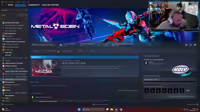Go back with the arrow beside SHOP

point(2,5)
